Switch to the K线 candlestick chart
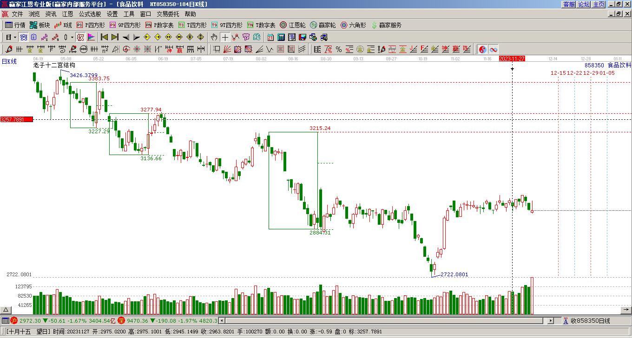This screenshot has width=632, height=338. 63,25
